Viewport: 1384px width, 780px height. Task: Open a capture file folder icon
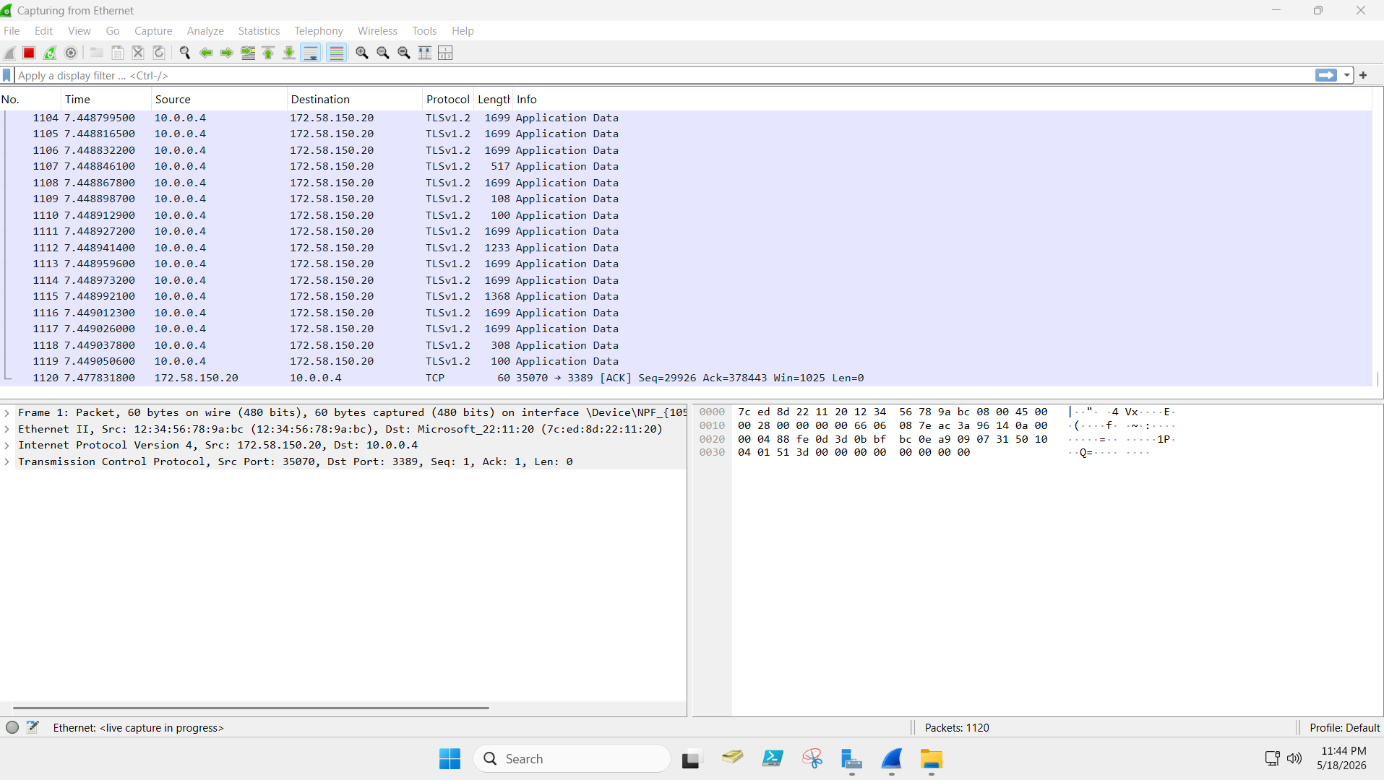pos(96,53)
